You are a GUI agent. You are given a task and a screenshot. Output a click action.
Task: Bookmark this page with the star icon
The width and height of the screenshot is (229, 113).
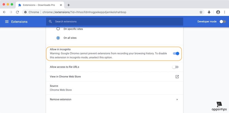coord(201,12)
